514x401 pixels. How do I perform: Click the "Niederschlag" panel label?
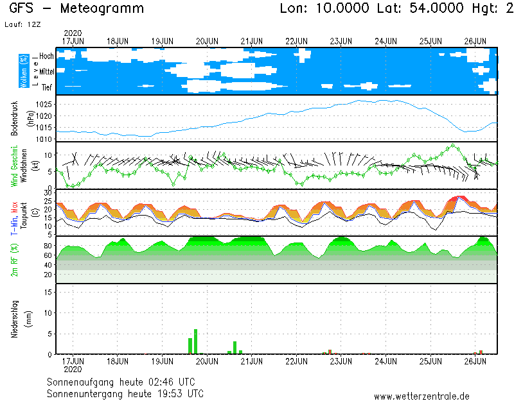click(14, 319)
